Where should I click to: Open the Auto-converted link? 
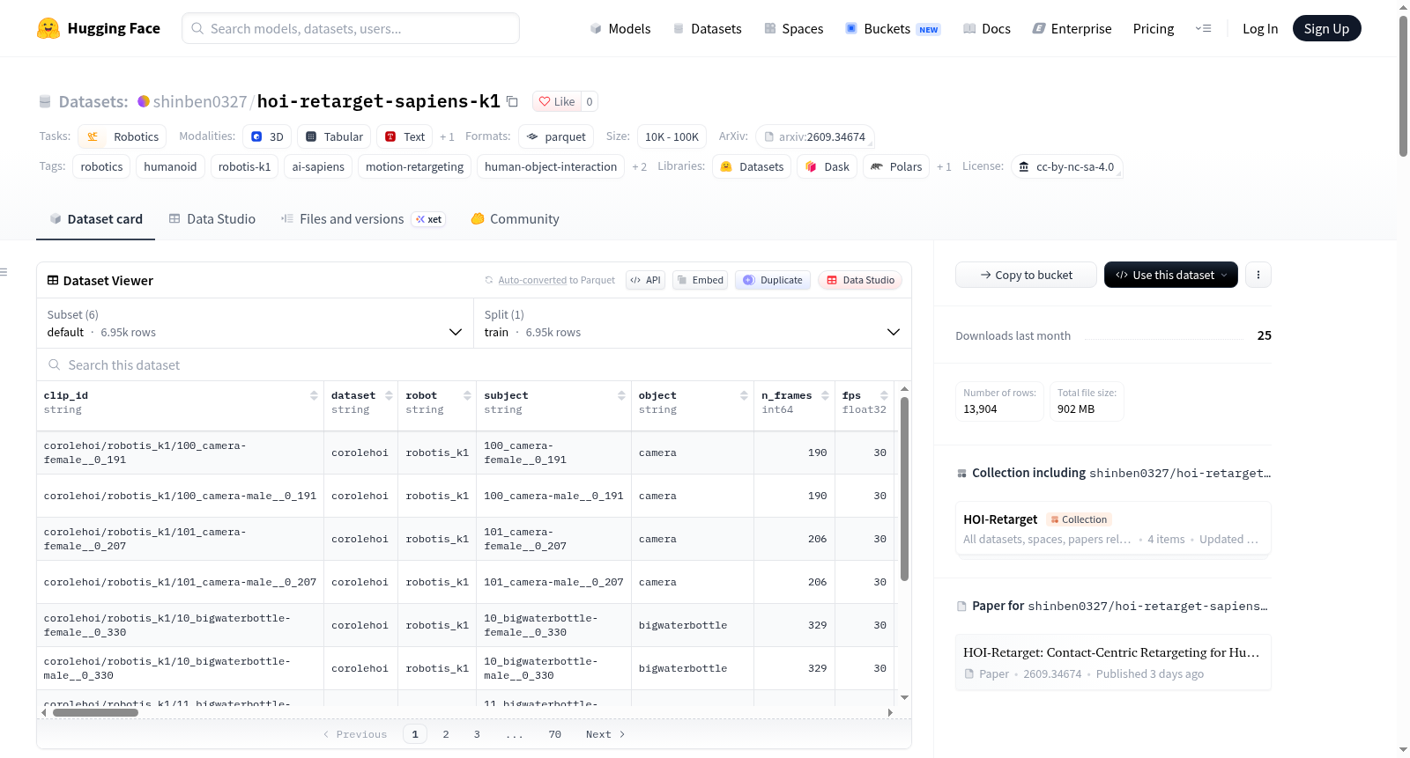[x=532, y=280]
